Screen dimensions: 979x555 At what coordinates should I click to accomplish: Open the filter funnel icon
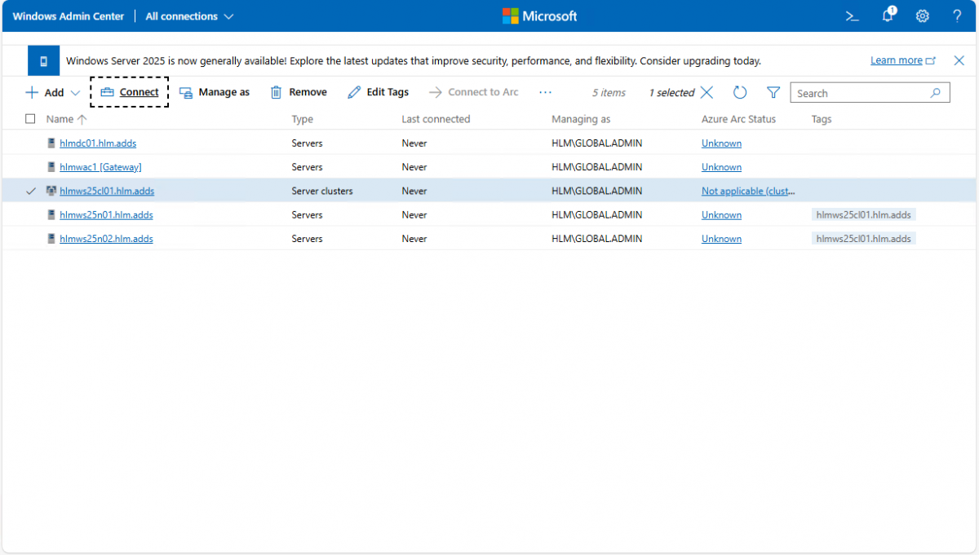[x=773, y=93]
